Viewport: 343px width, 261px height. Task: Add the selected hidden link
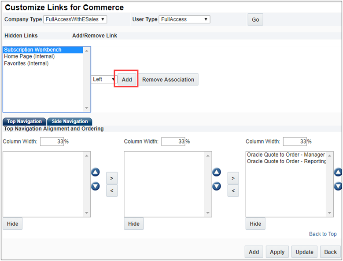(127, 80)
